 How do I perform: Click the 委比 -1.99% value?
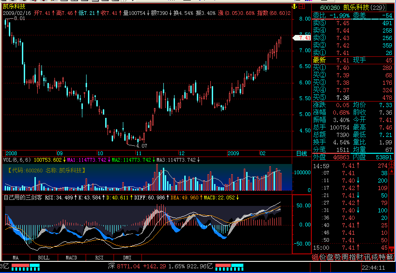click(340, 16)
